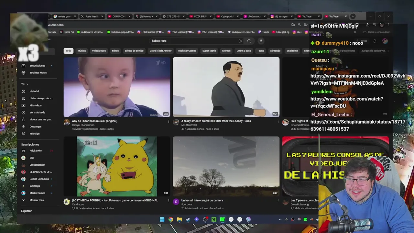Select the Tecno filter chip

pos(260,51)
